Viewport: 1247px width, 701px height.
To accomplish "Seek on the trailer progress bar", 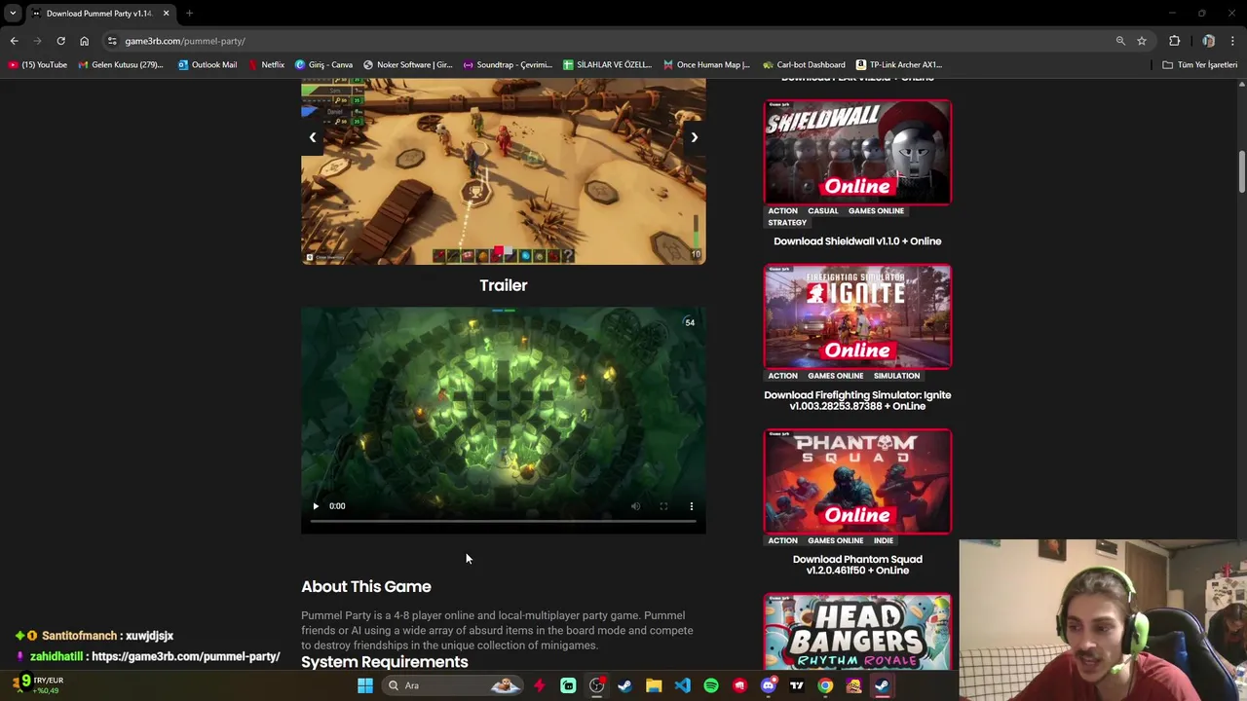I will pos(504,522).
